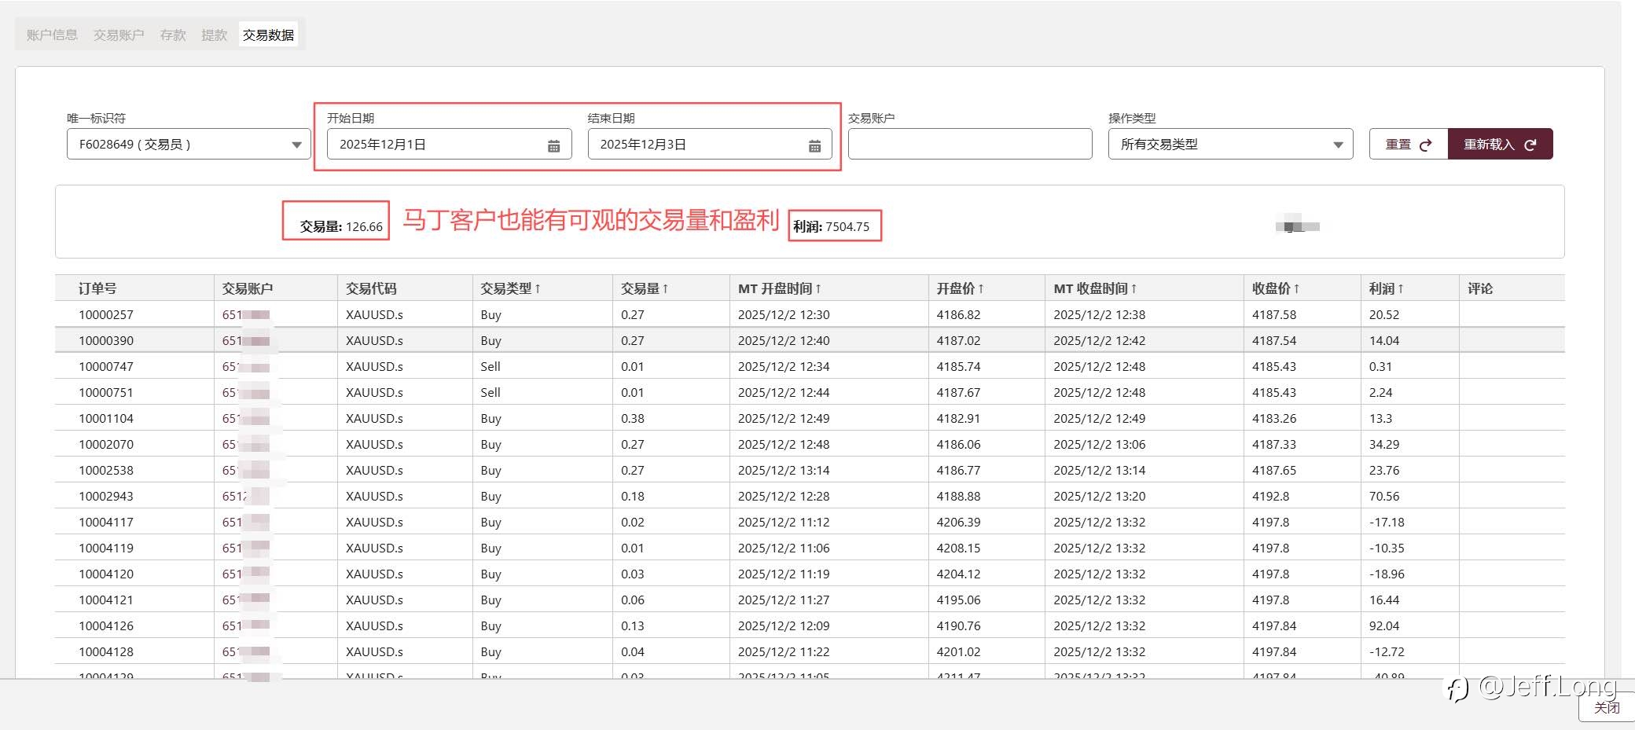Switch to the 交易账户 tab
Viewport: 1635px width, 730px height.
(x=119, y=35)
